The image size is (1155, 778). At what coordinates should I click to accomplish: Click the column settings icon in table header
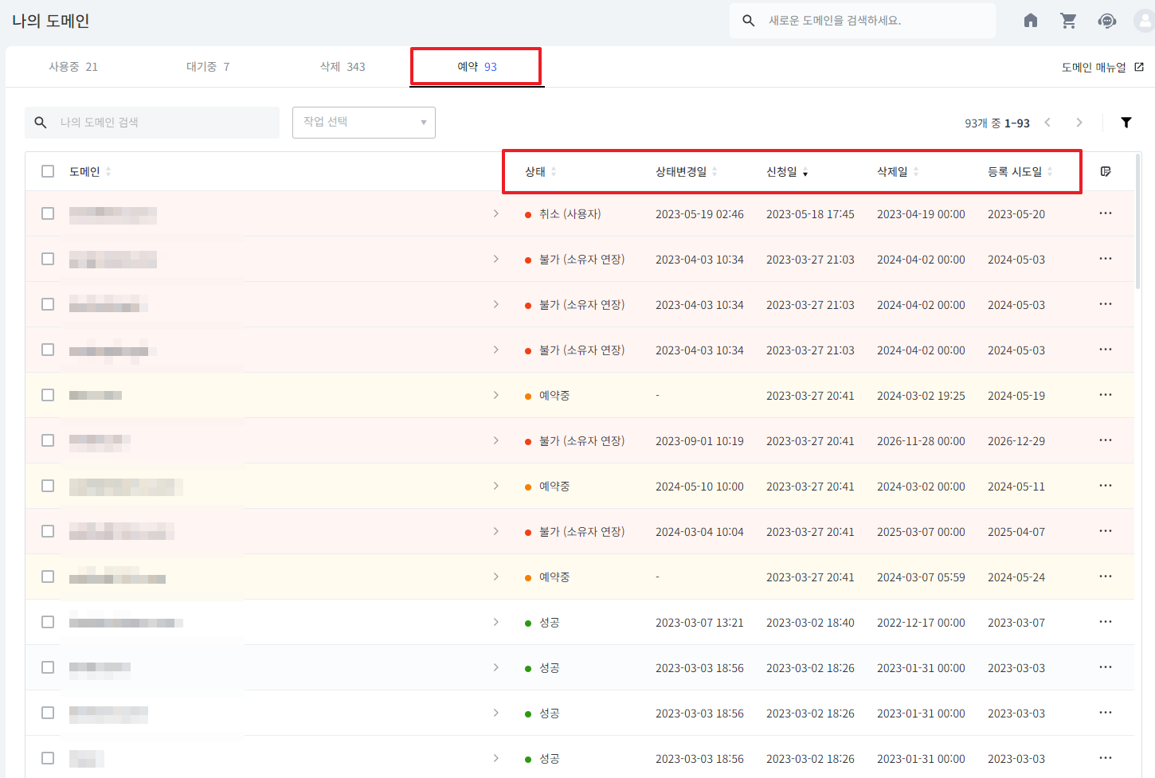tap(1105, 172)
